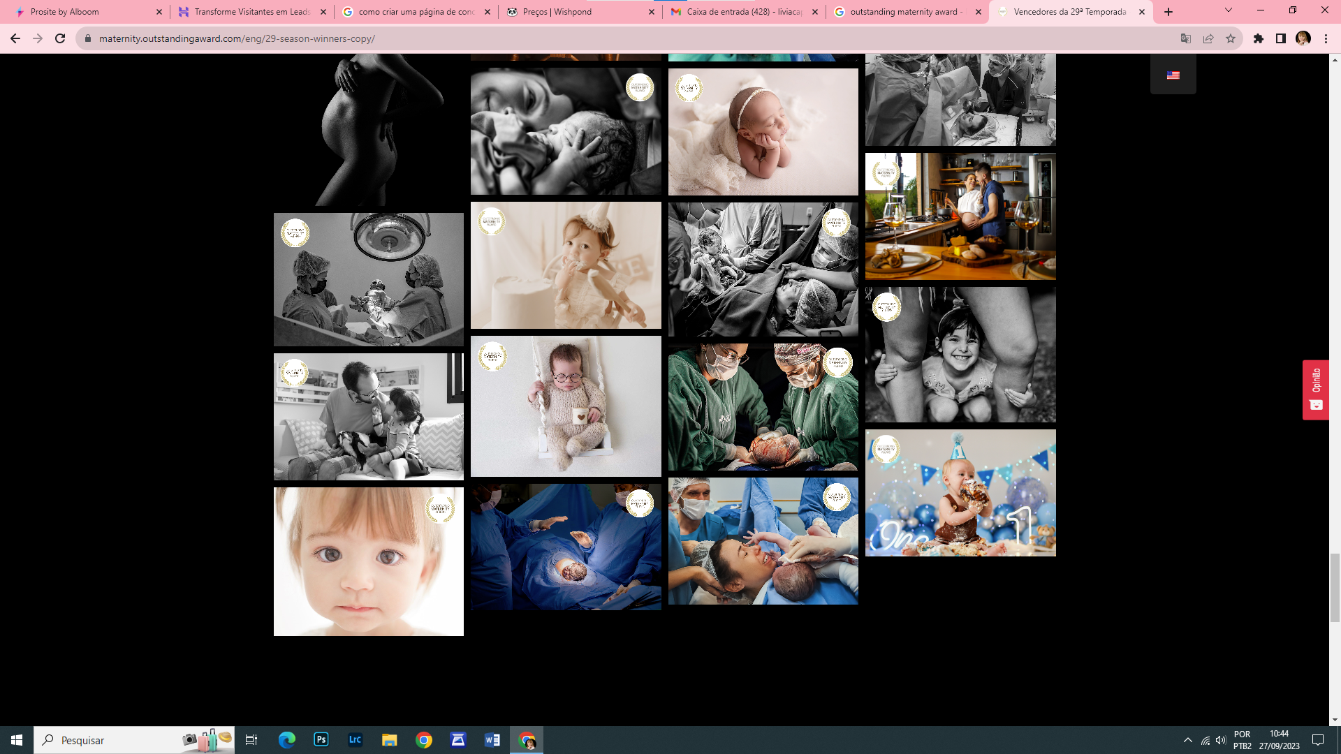Open Chrome extensions puzzle icon
This screenshot has height=754, width=1341.
click(x=1259, y=38)
